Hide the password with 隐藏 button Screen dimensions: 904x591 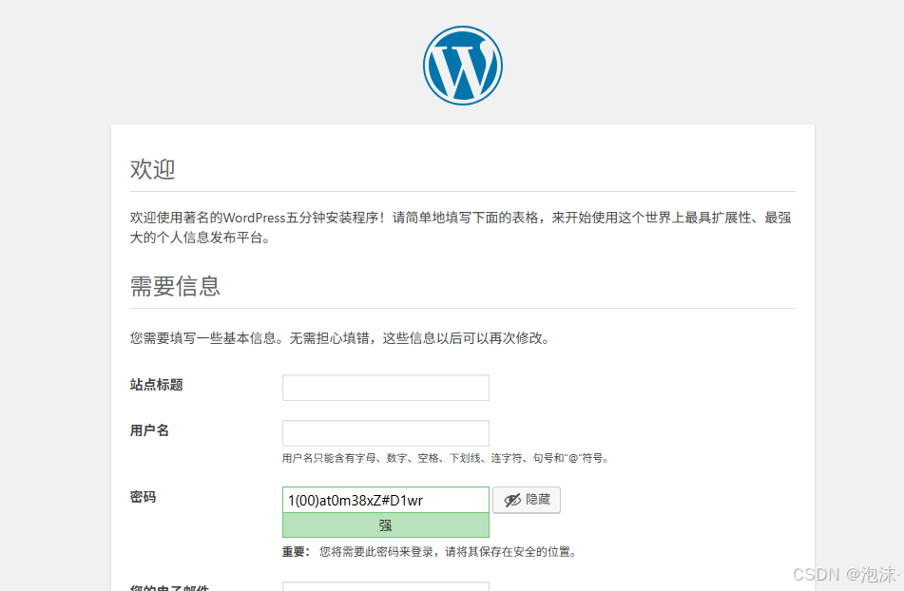click(527, 500)
